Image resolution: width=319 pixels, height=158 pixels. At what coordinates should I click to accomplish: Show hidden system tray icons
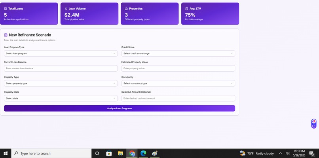point(280,153)
